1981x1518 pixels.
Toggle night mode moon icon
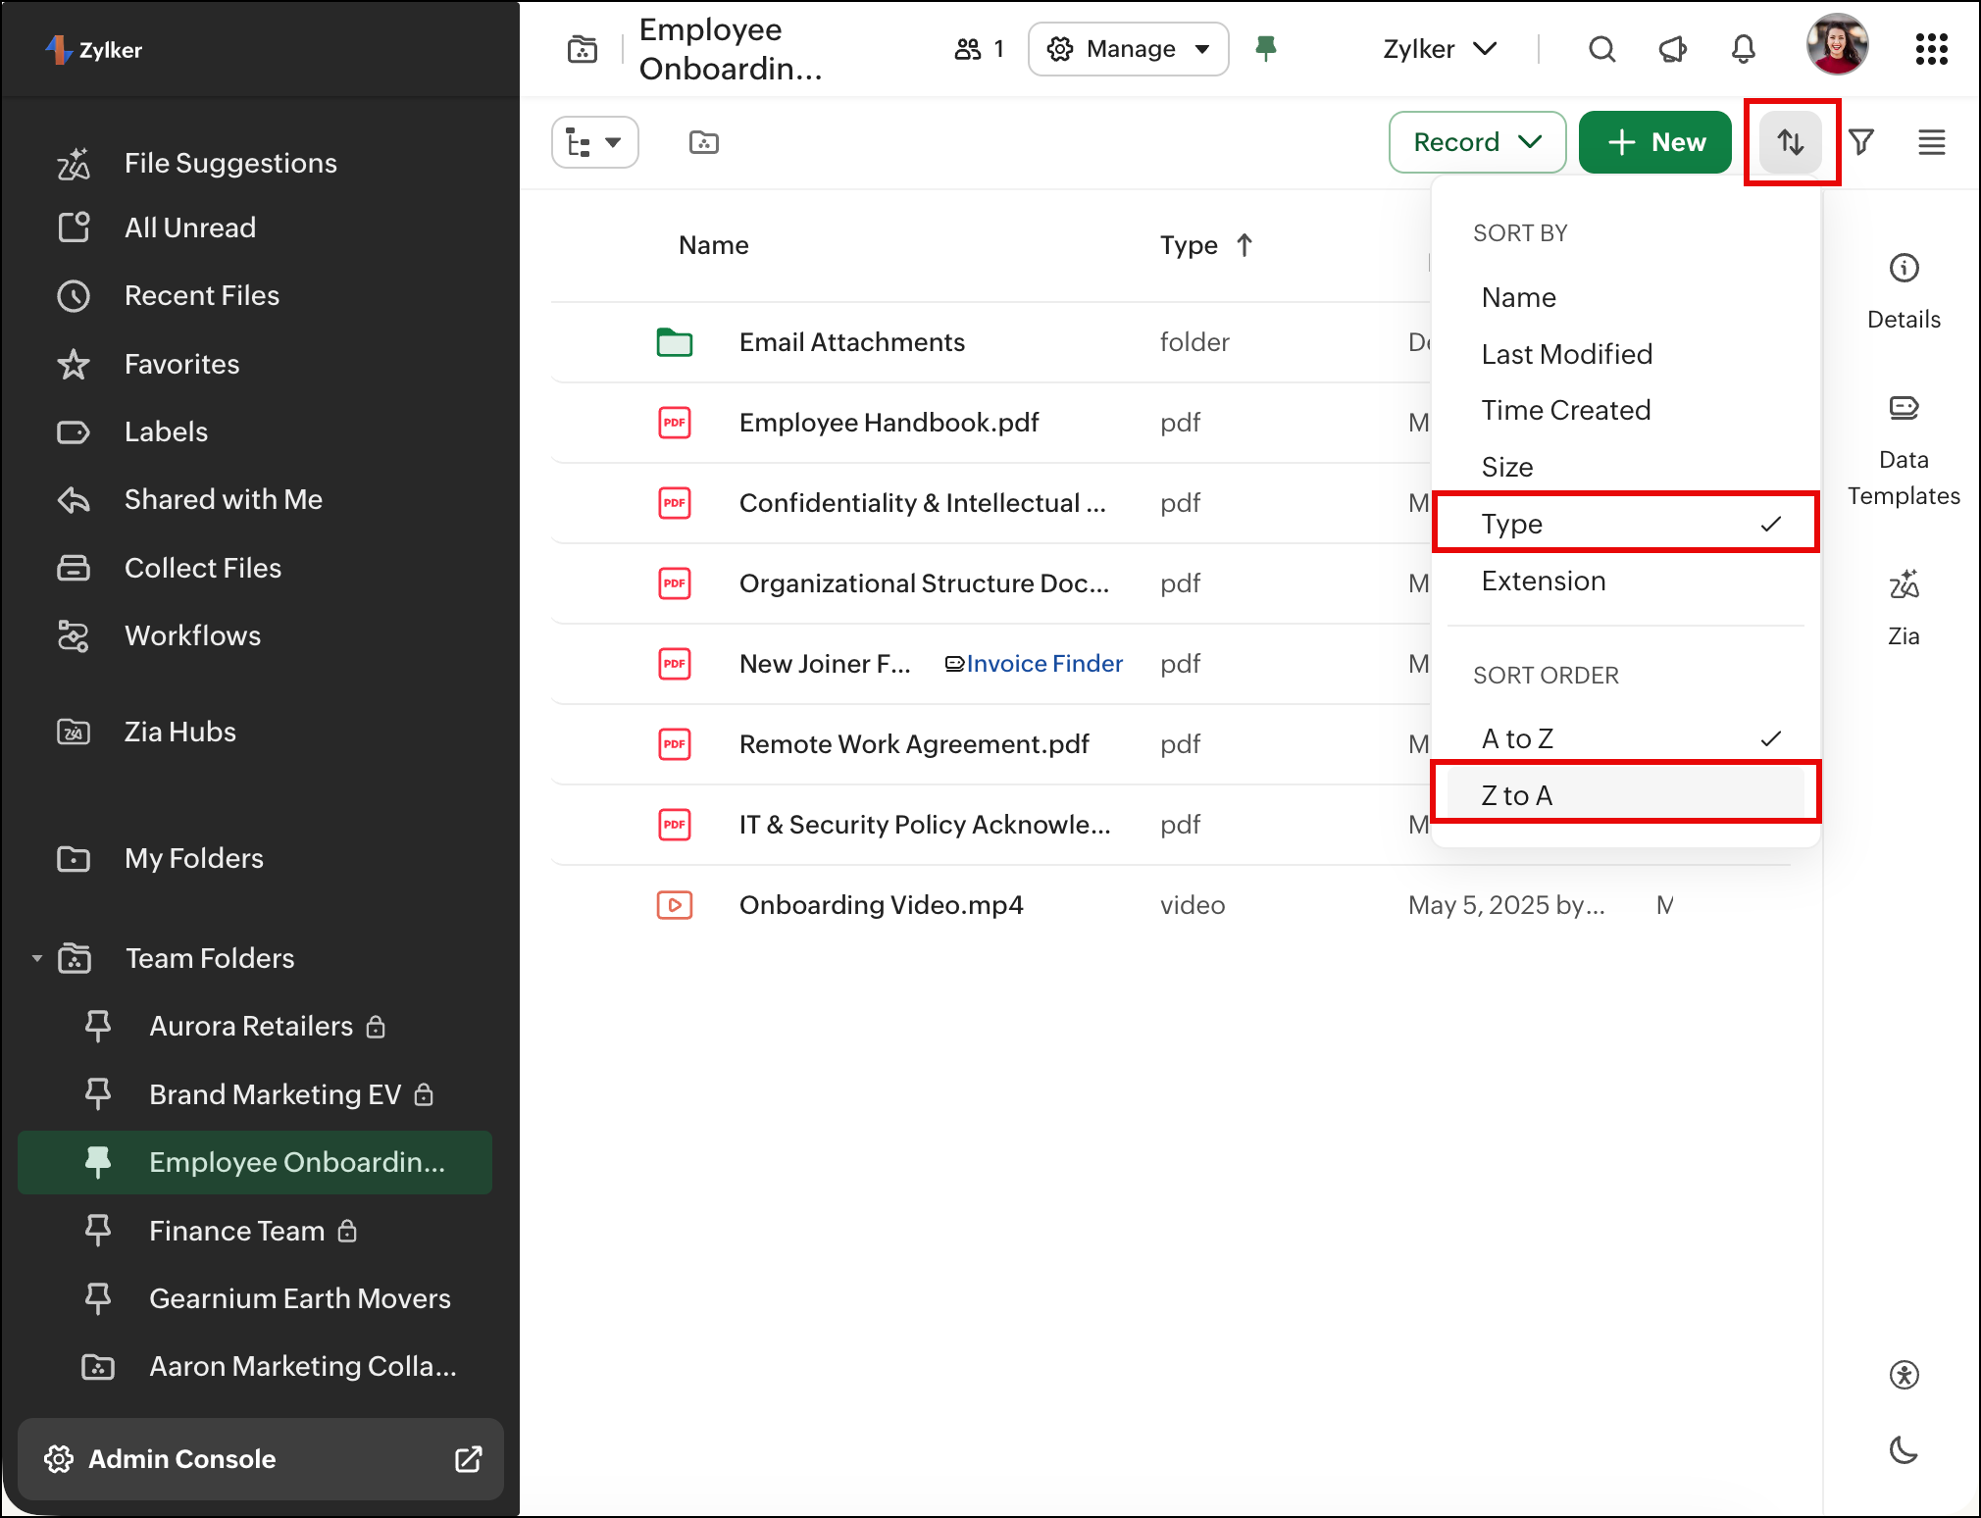pos(1904,1449)
